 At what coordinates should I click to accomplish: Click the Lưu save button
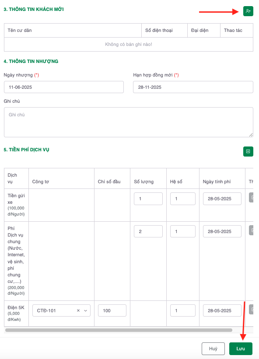(x=241, y=349)
